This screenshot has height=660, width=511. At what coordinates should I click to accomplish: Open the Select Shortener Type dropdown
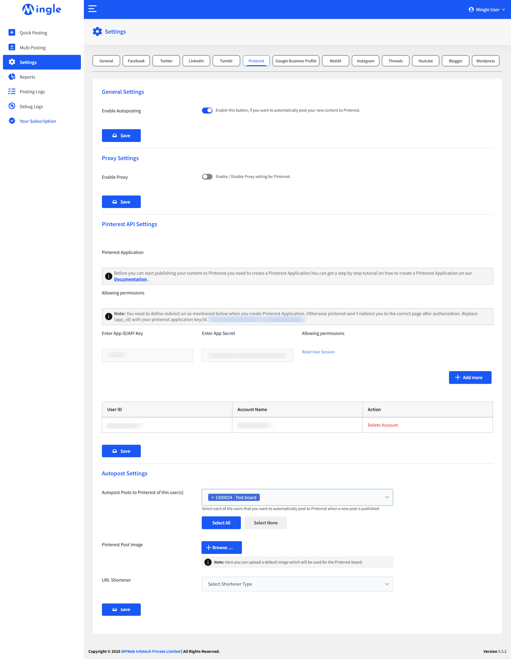tap(297, 584)
